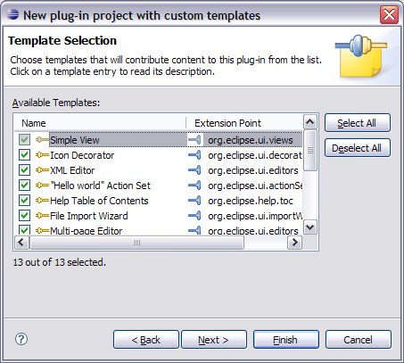Uncheck the XML Editor template checkbox
Viewport: 404px width, 363px height.
point(24,170)
